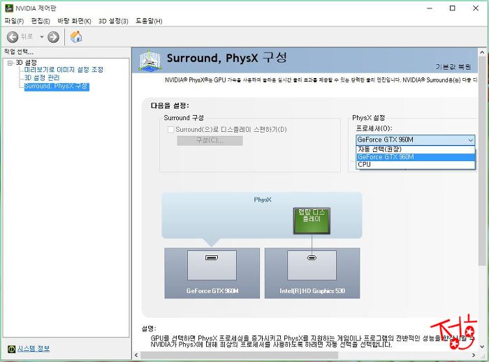Click the GeForce GTX 960M GPU box
This screenshot has height=362, width=489.
coord(212,273)
